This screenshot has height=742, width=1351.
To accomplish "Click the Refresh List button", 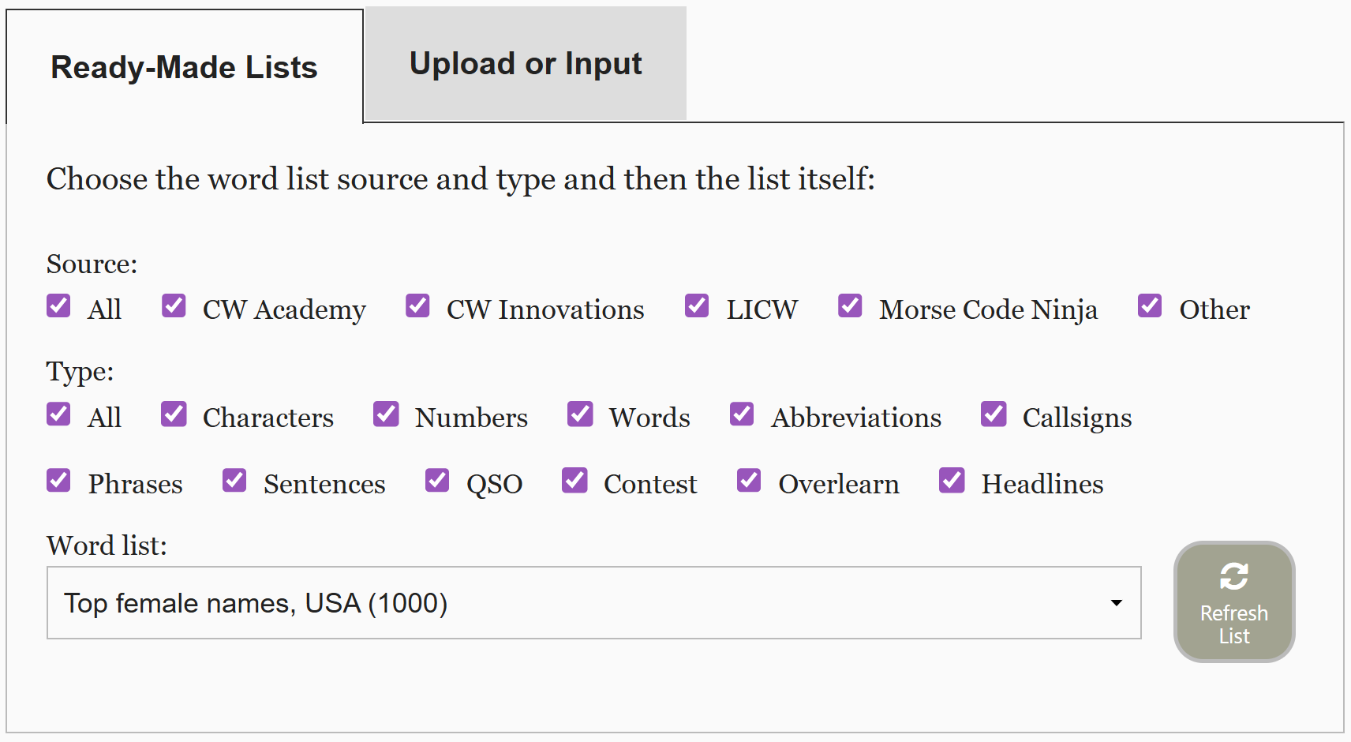I will (x=1233, y=602).
